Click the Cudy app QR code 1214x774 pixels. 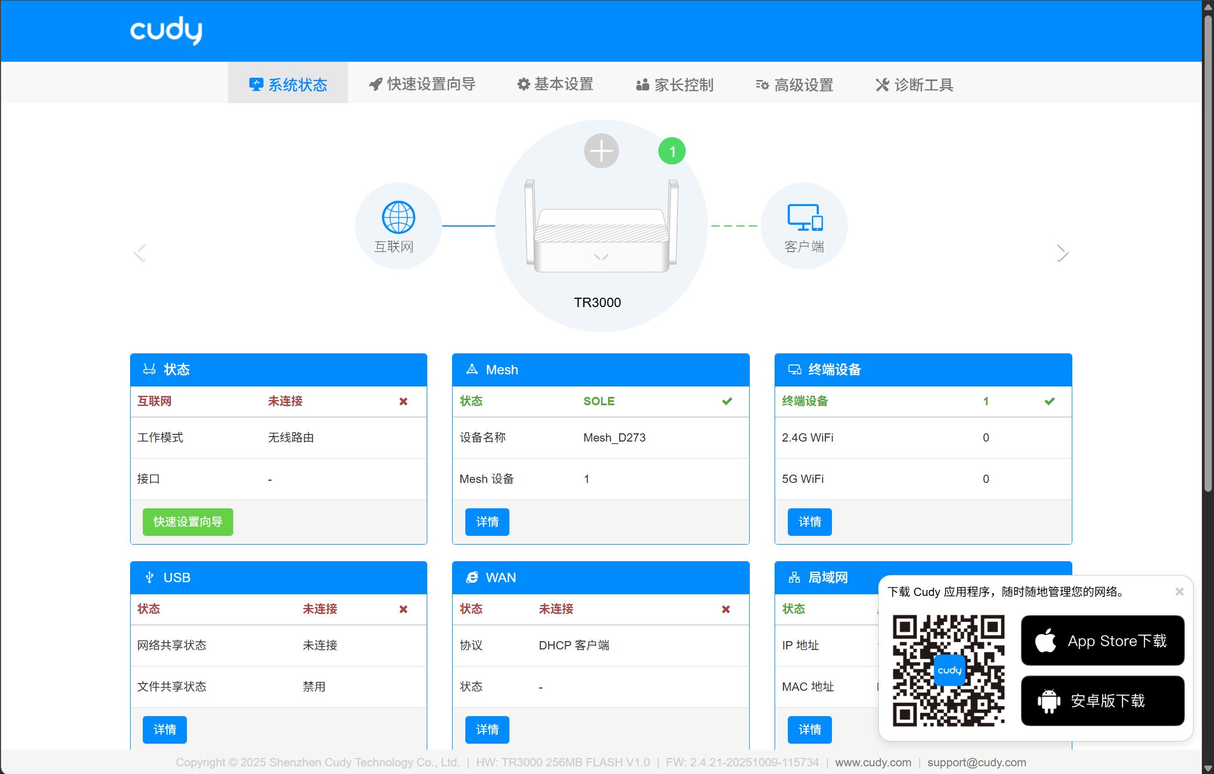[x=949, y=670]
